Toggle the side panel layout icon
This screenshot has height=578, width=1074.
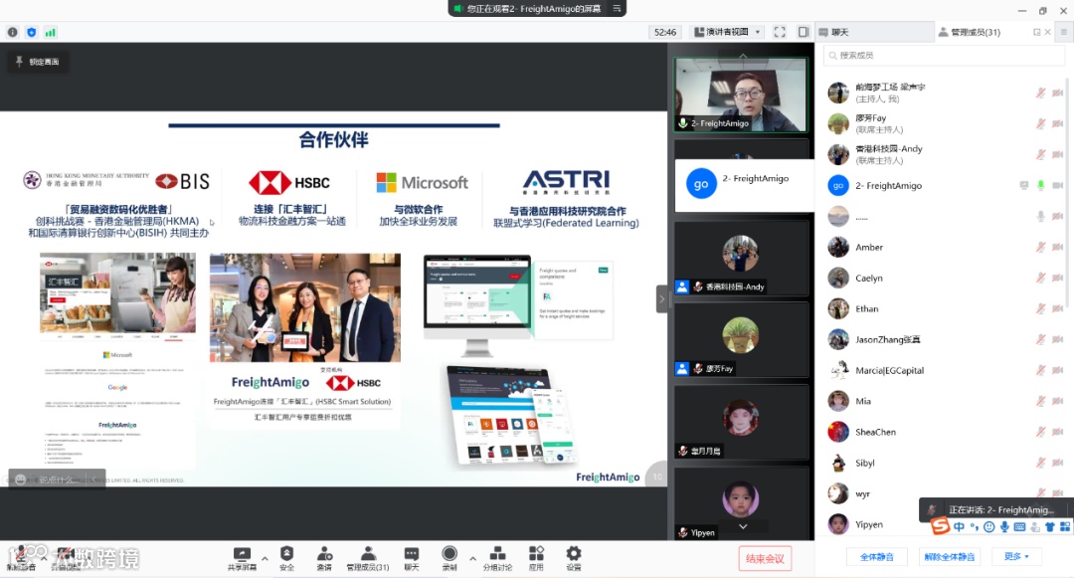pyautogui.click(x=804, y=32)
